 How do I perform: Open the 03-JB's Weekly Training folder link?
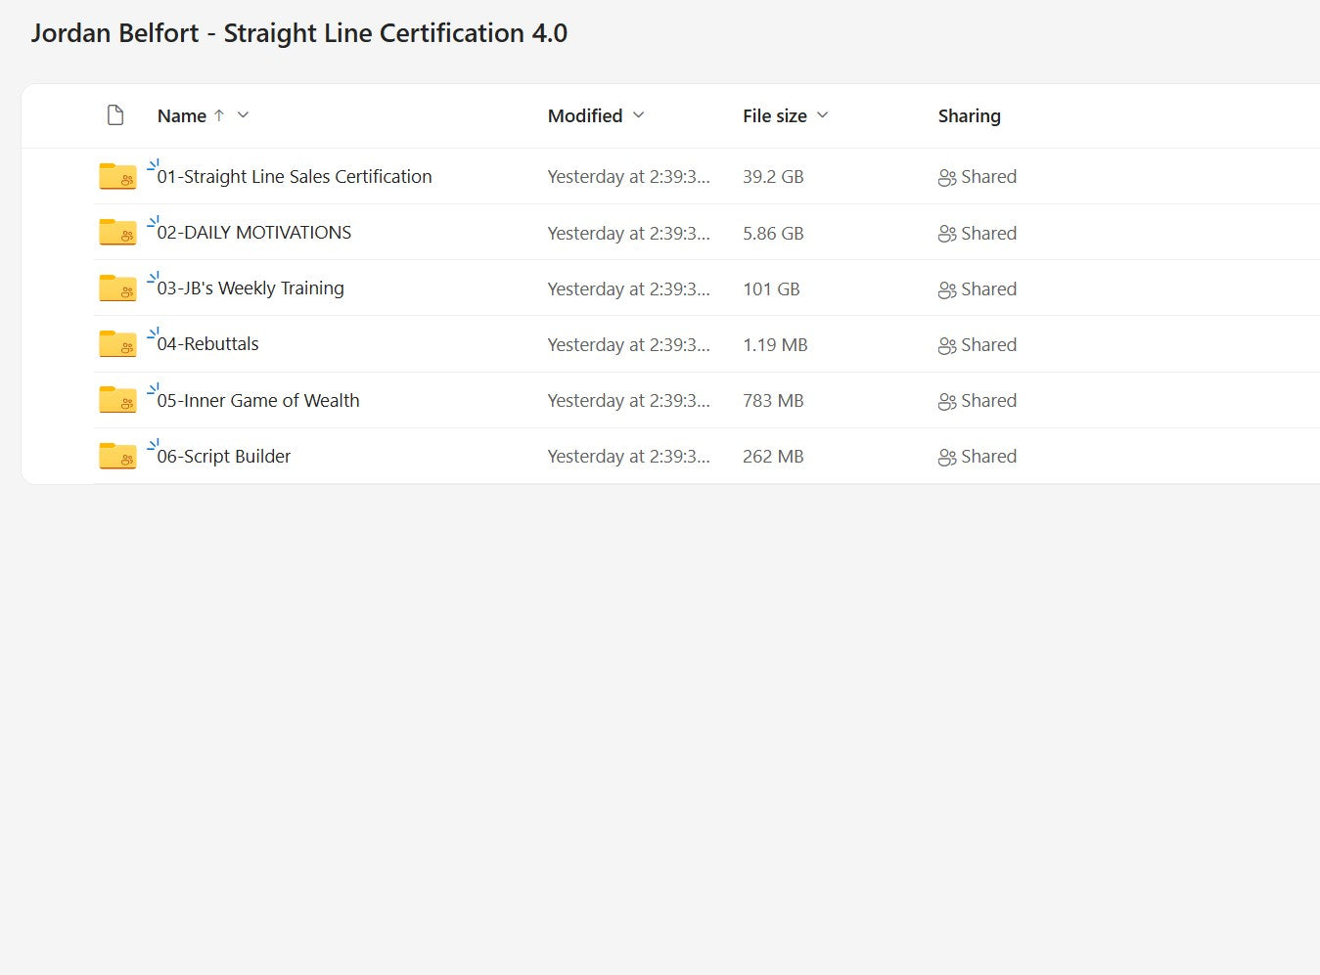click(250, 288)
